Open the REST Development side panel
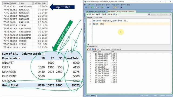This screenshot has width=173, height=97. point(85,27)
